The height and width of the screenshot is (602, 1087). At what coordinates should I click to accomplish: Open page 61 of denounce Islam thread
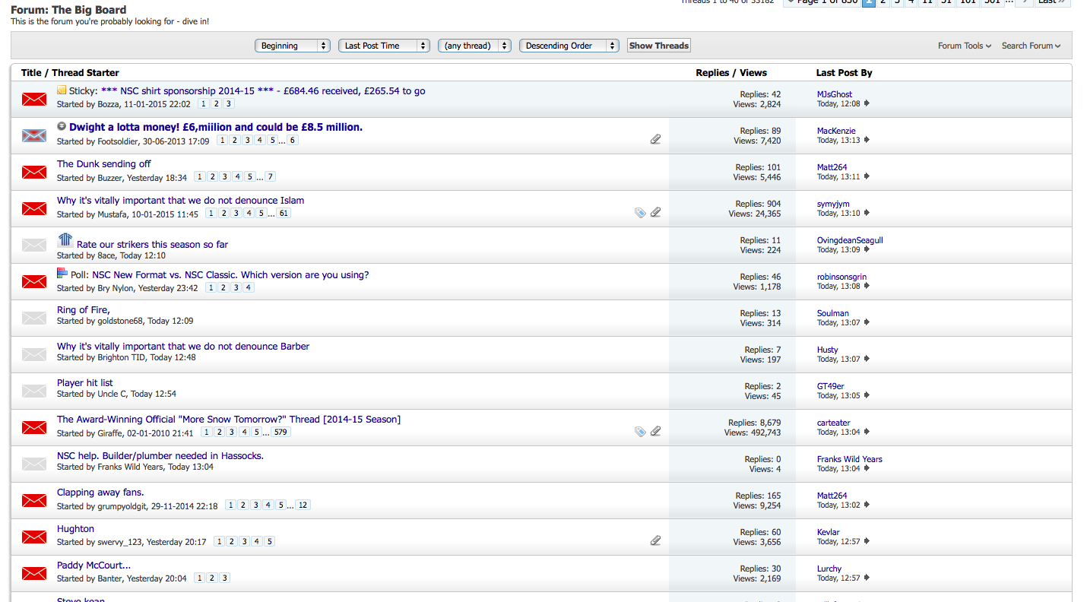[284, 214]
